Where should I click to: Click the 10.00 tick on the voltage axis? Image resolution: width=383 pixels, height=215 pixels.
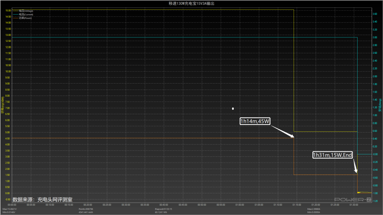pyautogui.click(x=8, y=71)
